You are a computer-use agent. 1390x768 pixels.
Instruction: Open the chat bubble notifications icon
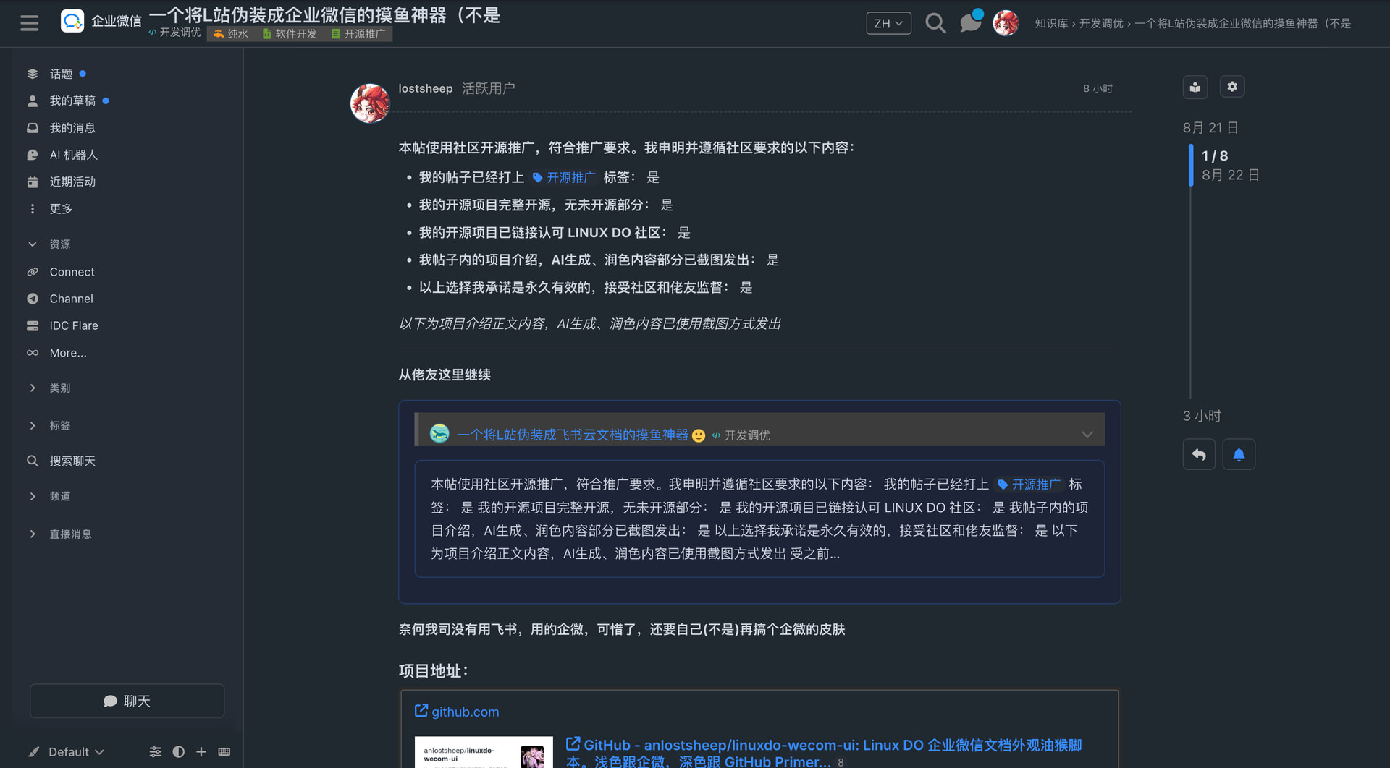point(970,23)
